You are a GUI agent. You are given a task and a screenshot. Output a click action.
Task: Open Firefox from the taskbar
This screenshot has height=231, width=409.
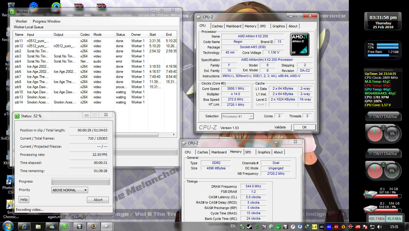(x=93, y=226)
